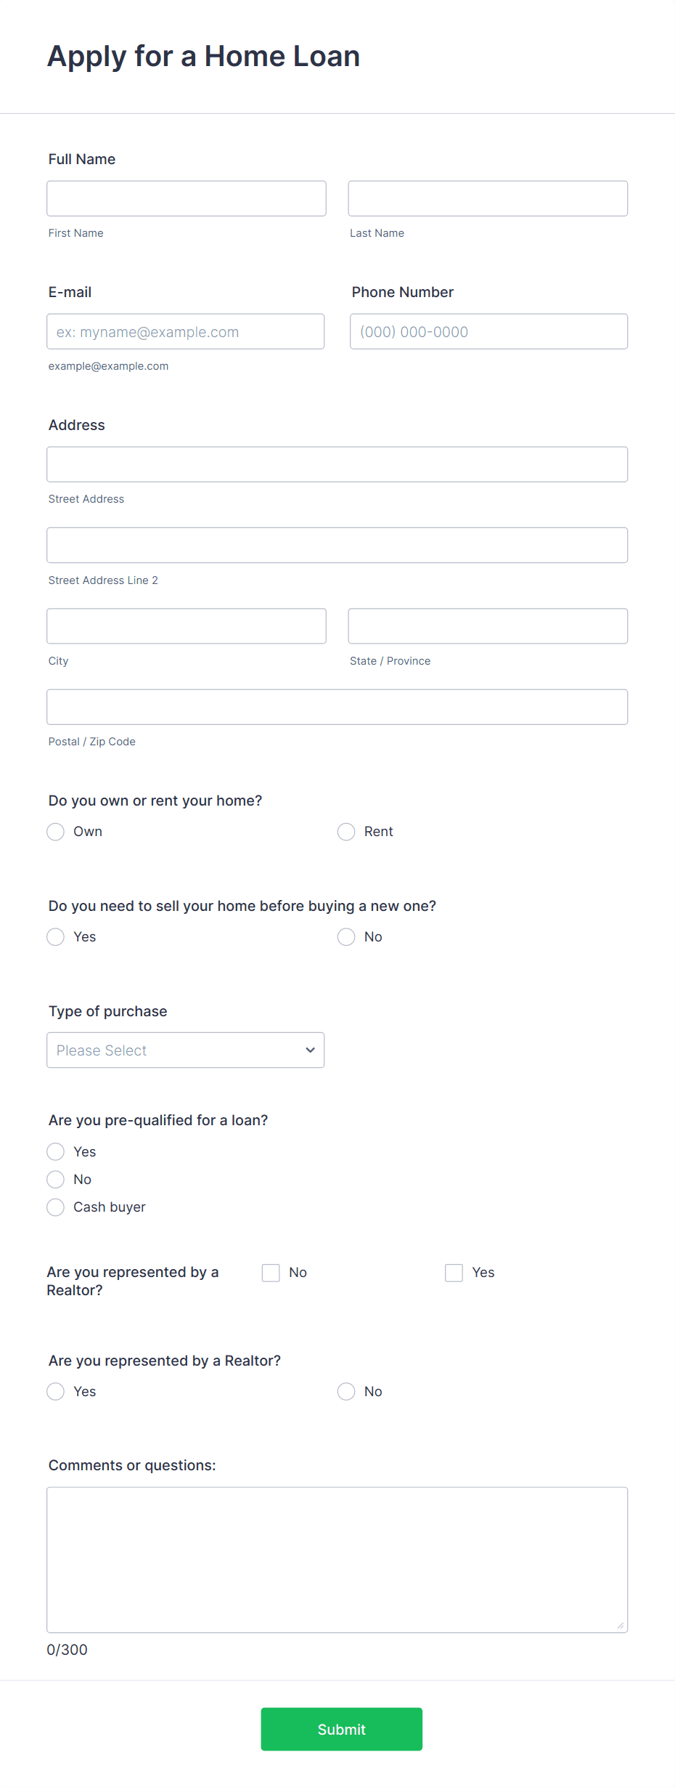675x1787 pixels.
Task: Select Yes for pre-qualified loan question
Action: pyautogui.click(x=55, y=1151)
